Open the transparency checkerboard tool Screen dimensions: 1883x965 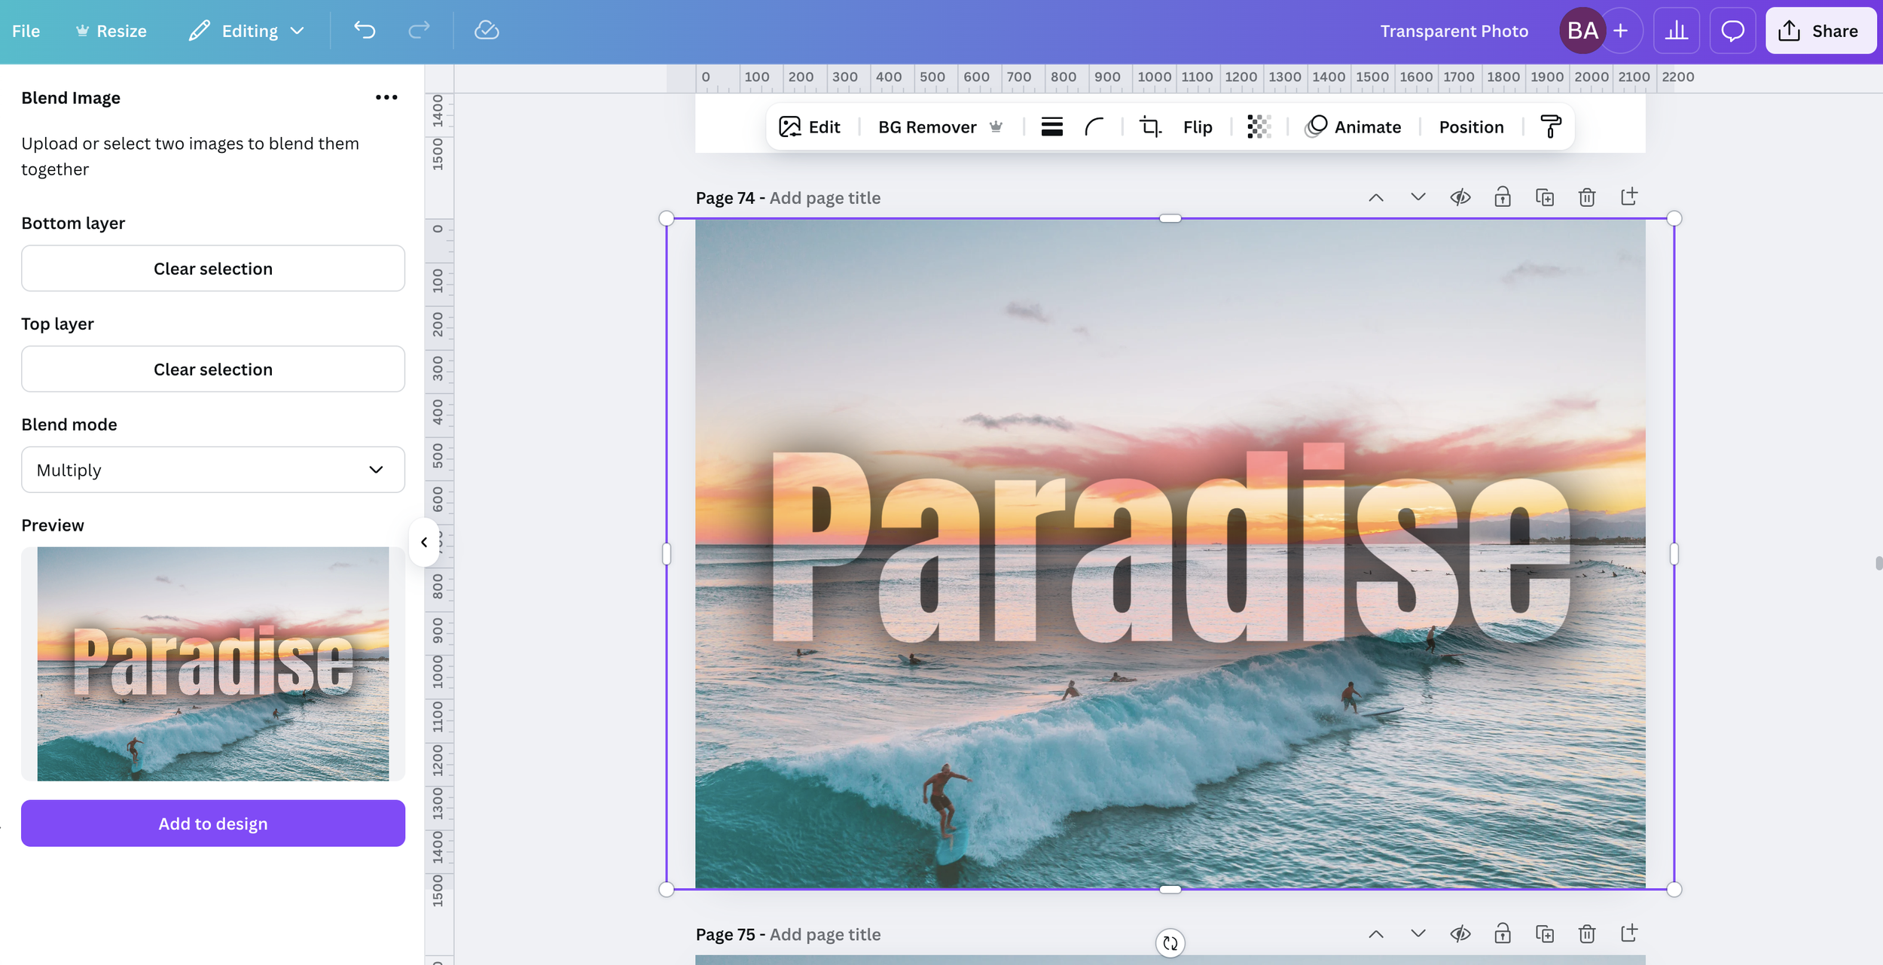[1259, 126]
